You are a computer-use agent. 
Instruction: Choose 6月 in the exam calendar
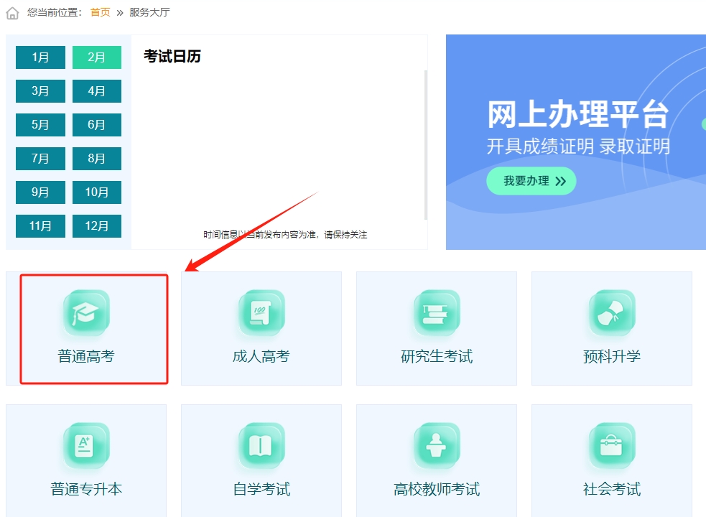click(x=97, y=125)
